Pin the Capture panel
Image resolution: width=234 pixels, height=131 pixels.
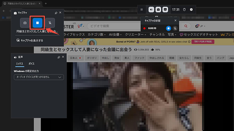[x=56, y=13]
